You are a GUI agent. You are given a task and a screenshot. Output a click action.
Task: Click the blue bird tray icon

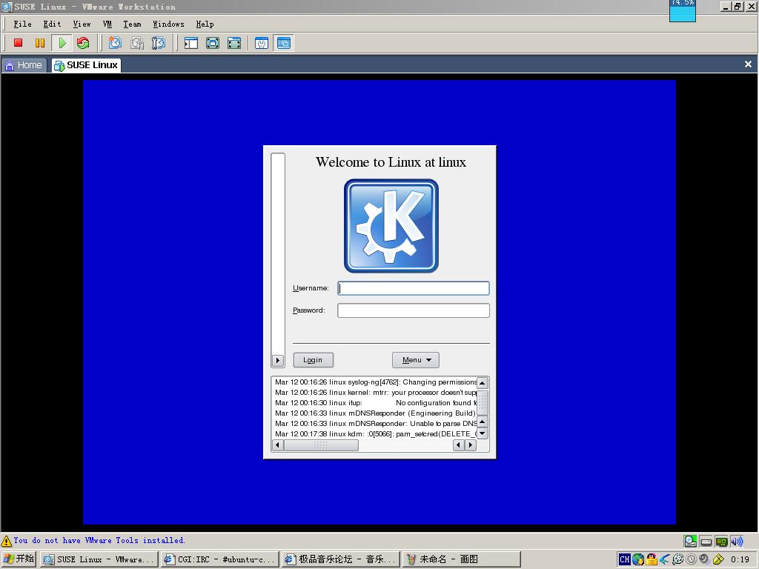665,559
